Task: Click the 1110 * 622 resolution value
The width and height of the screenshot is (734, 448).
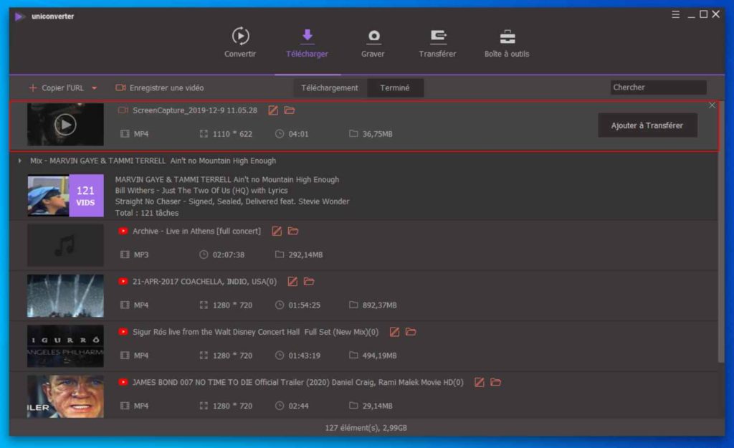Action: [x=233, y=134]
